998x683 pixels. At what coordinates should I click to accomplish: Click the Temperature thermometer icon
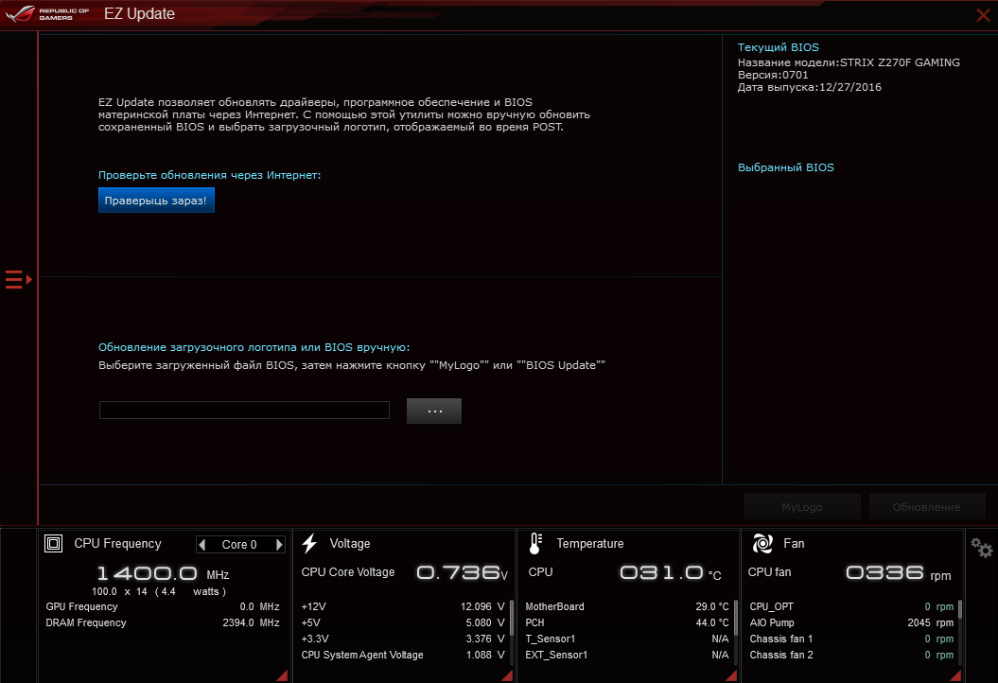pyautogui.click(x=535, y=544)
